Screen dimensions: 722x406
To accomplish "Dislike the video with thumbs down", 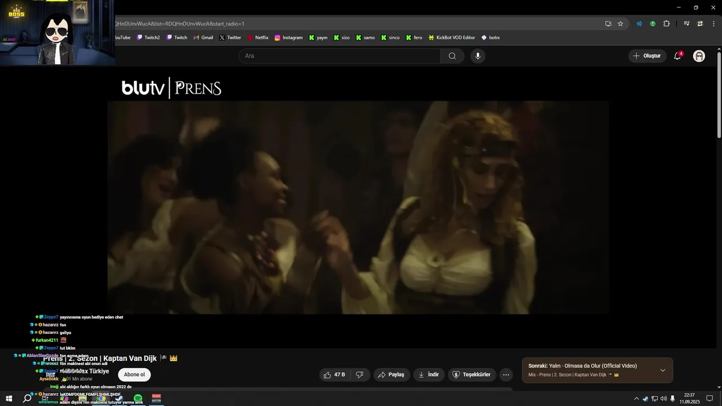I will click(360, 374).
